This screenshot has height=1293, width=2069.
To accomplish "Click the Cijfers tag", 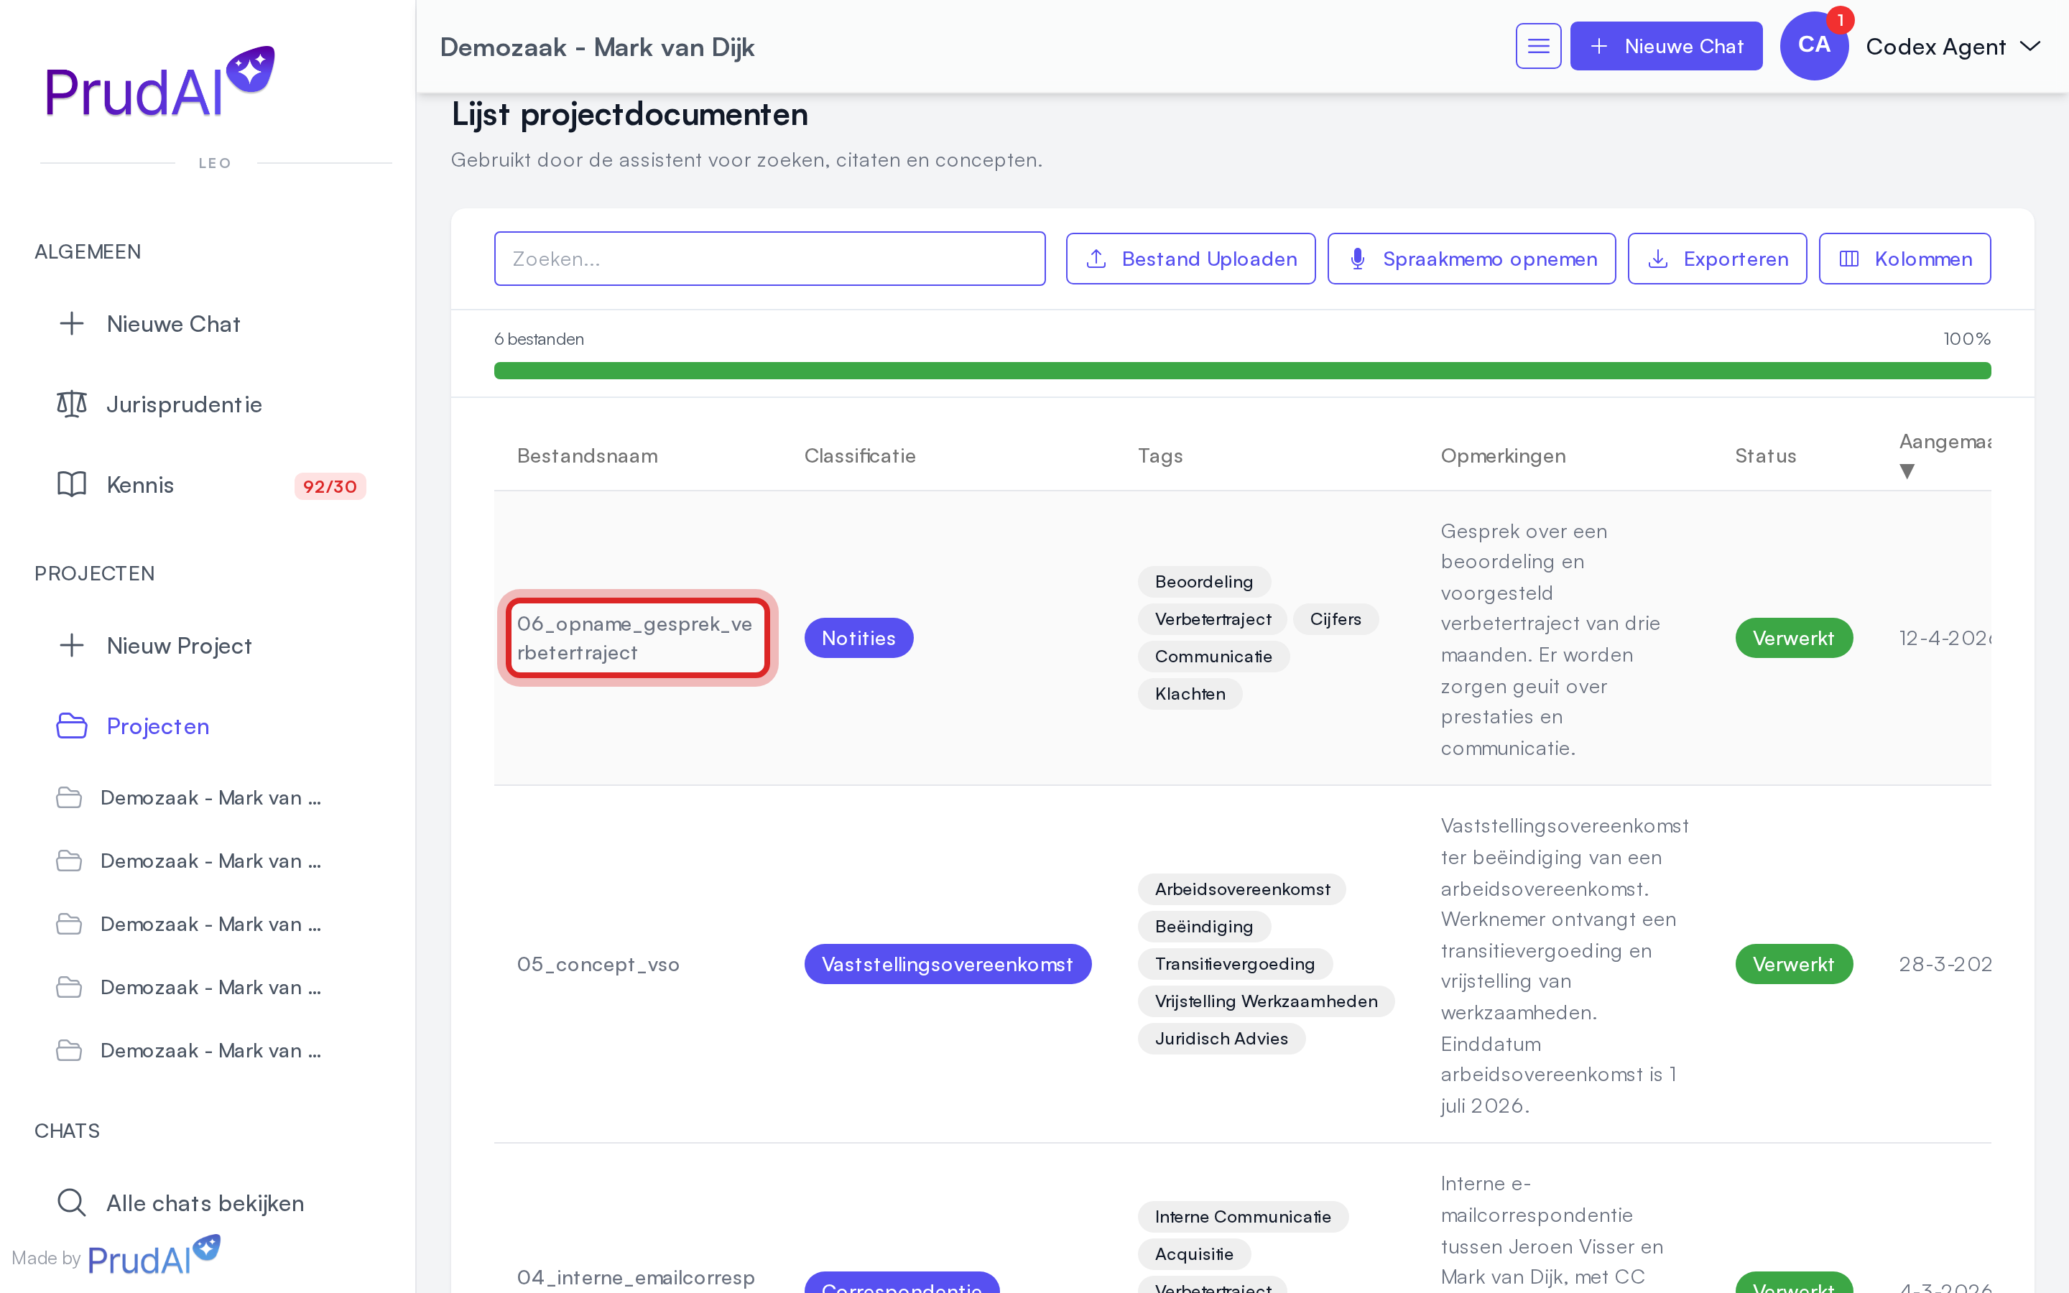I will pyautogui.click(x=1336, y=618).
